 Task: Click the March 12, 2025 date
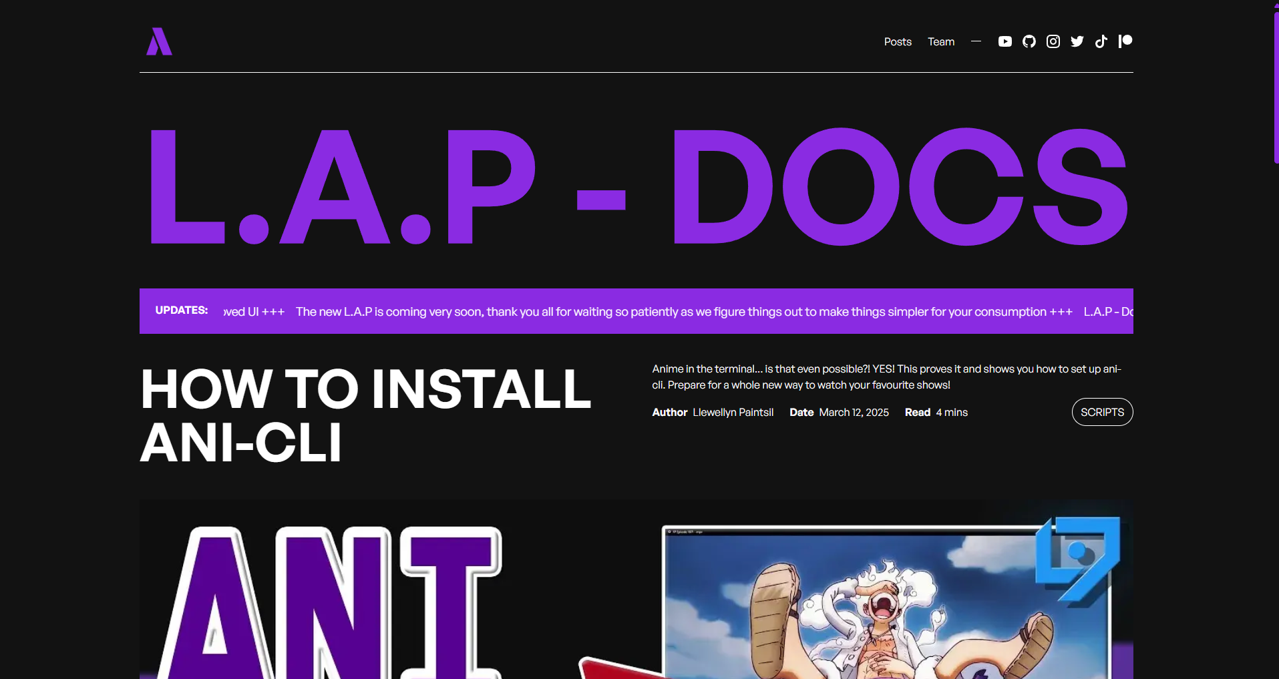854,413
